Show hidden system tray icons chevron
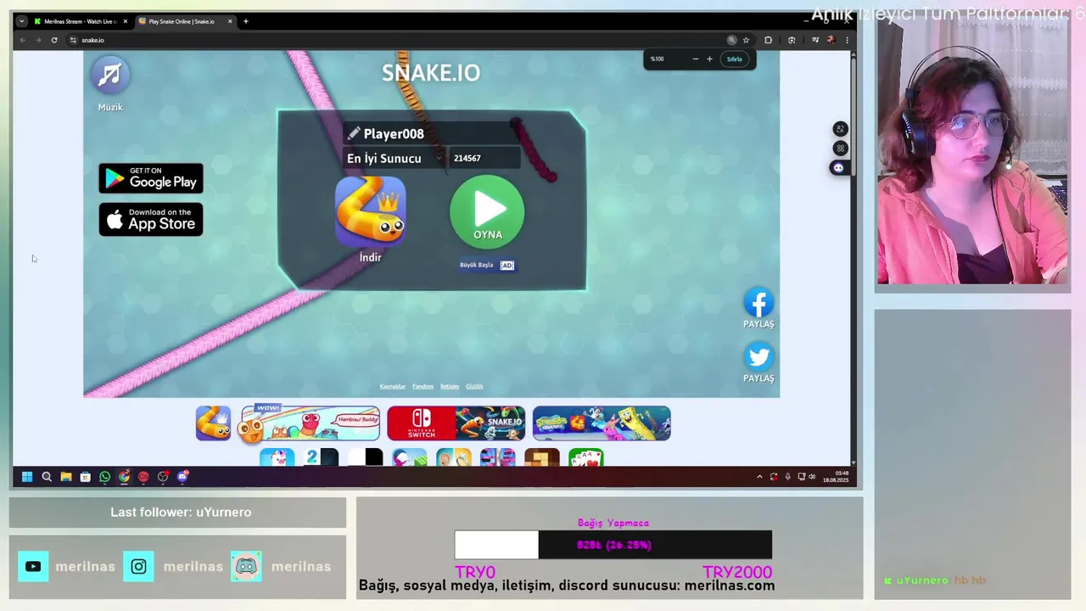 pyautogui.click(x=759, y=477)
